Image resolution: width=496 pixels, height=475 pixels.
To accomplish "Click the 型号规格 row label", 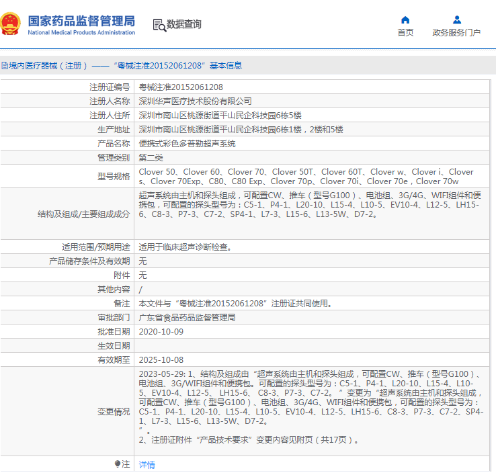I will (114, 177).
